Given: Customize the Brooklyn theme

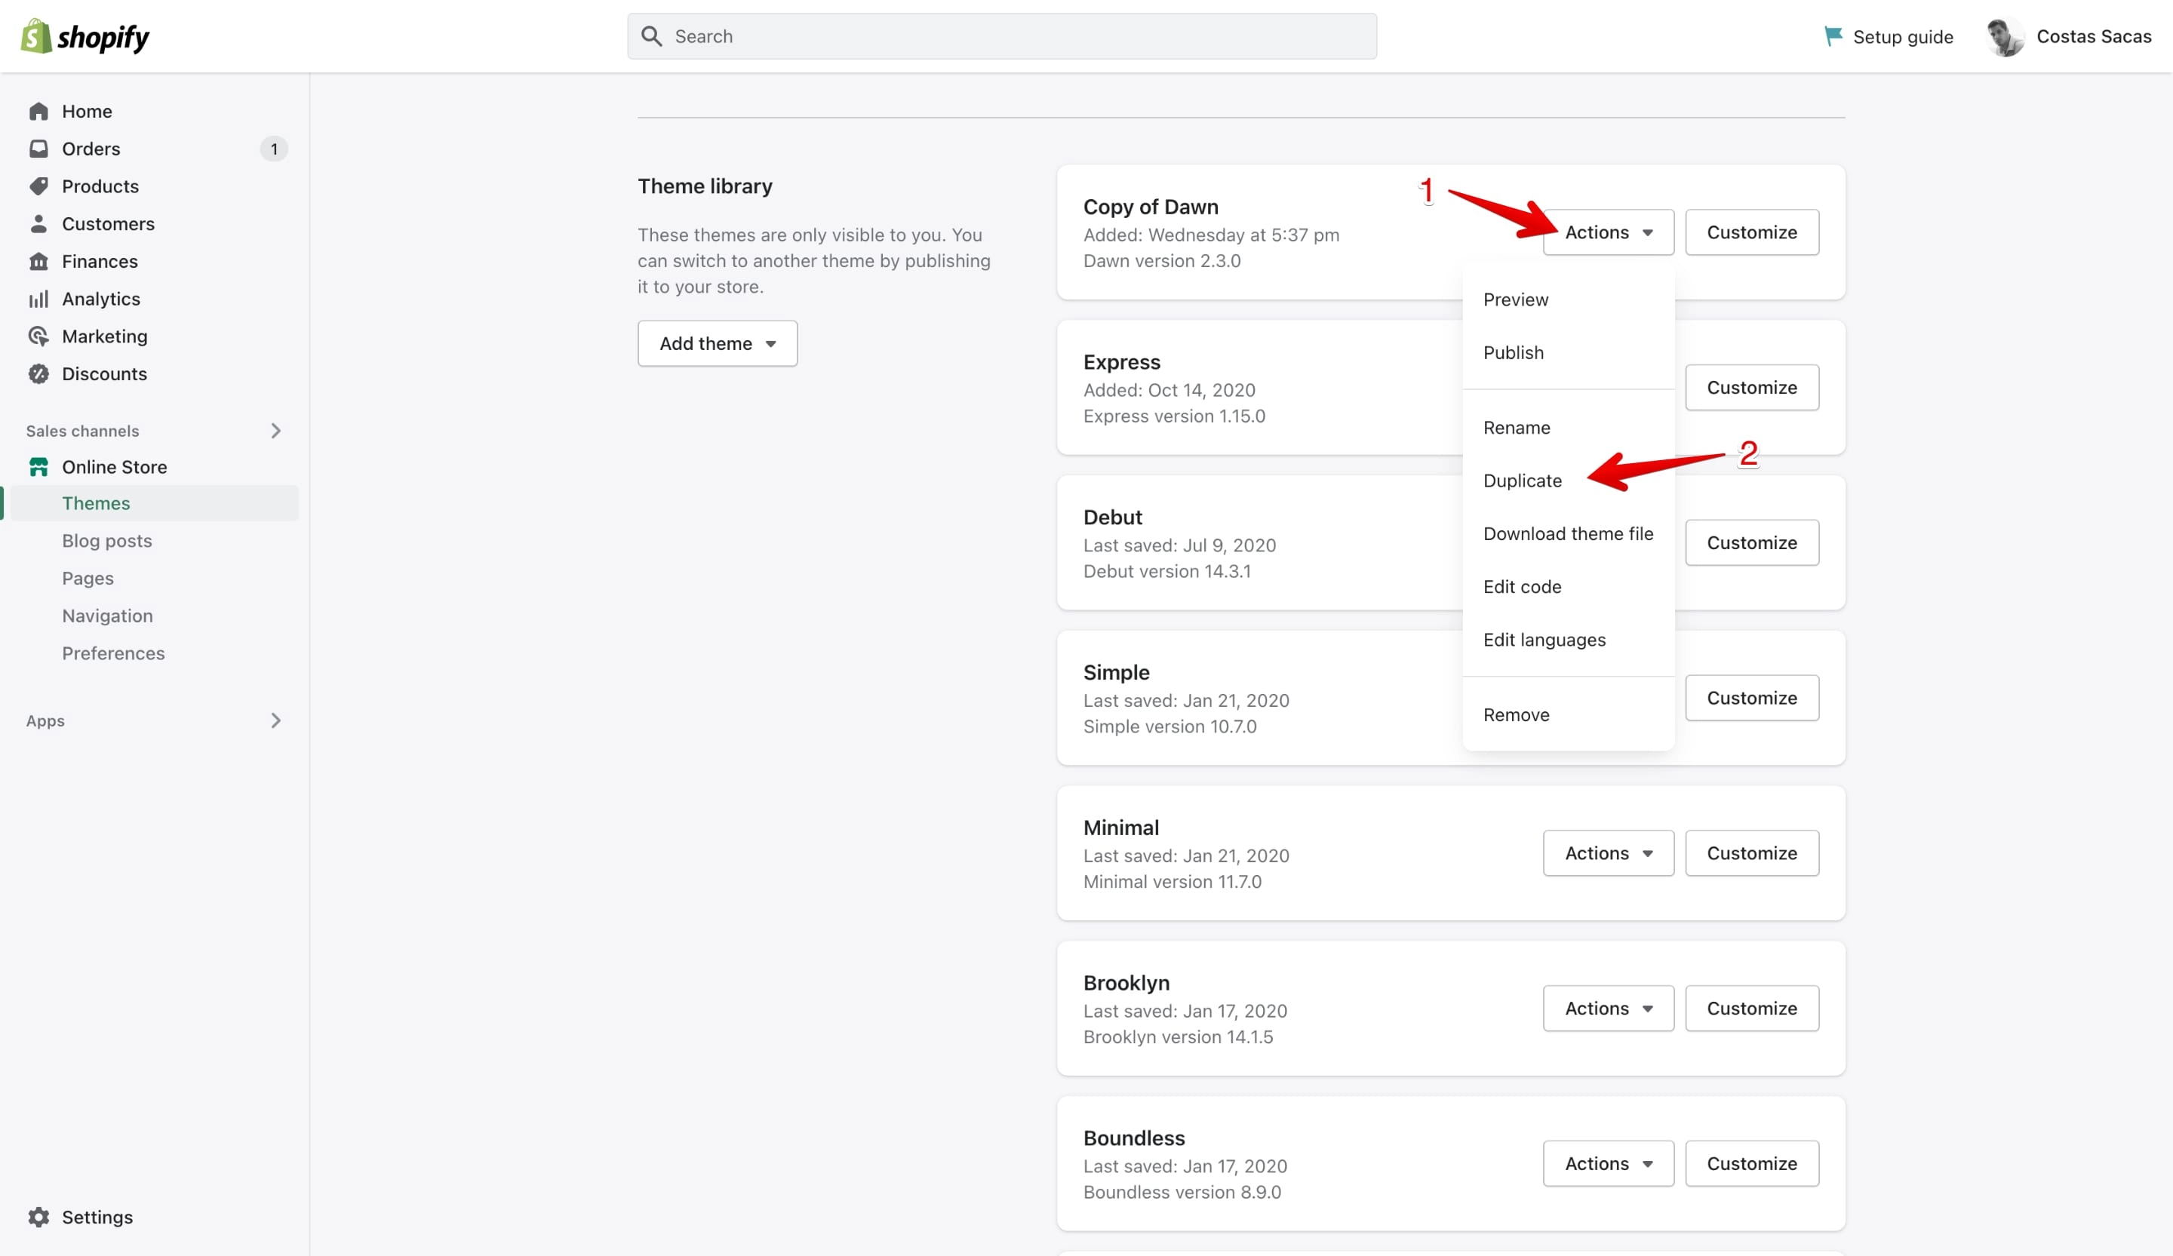Looking at the screenshot, I should pyautogui.click(x=1751, y=1008).
